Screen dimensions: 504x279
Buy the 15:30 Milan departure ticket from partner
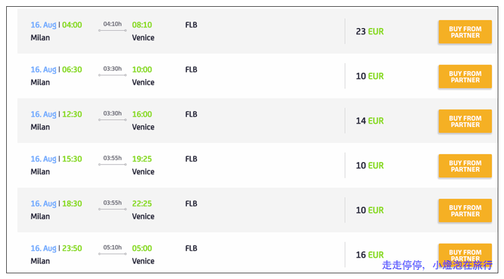point(465,166)
